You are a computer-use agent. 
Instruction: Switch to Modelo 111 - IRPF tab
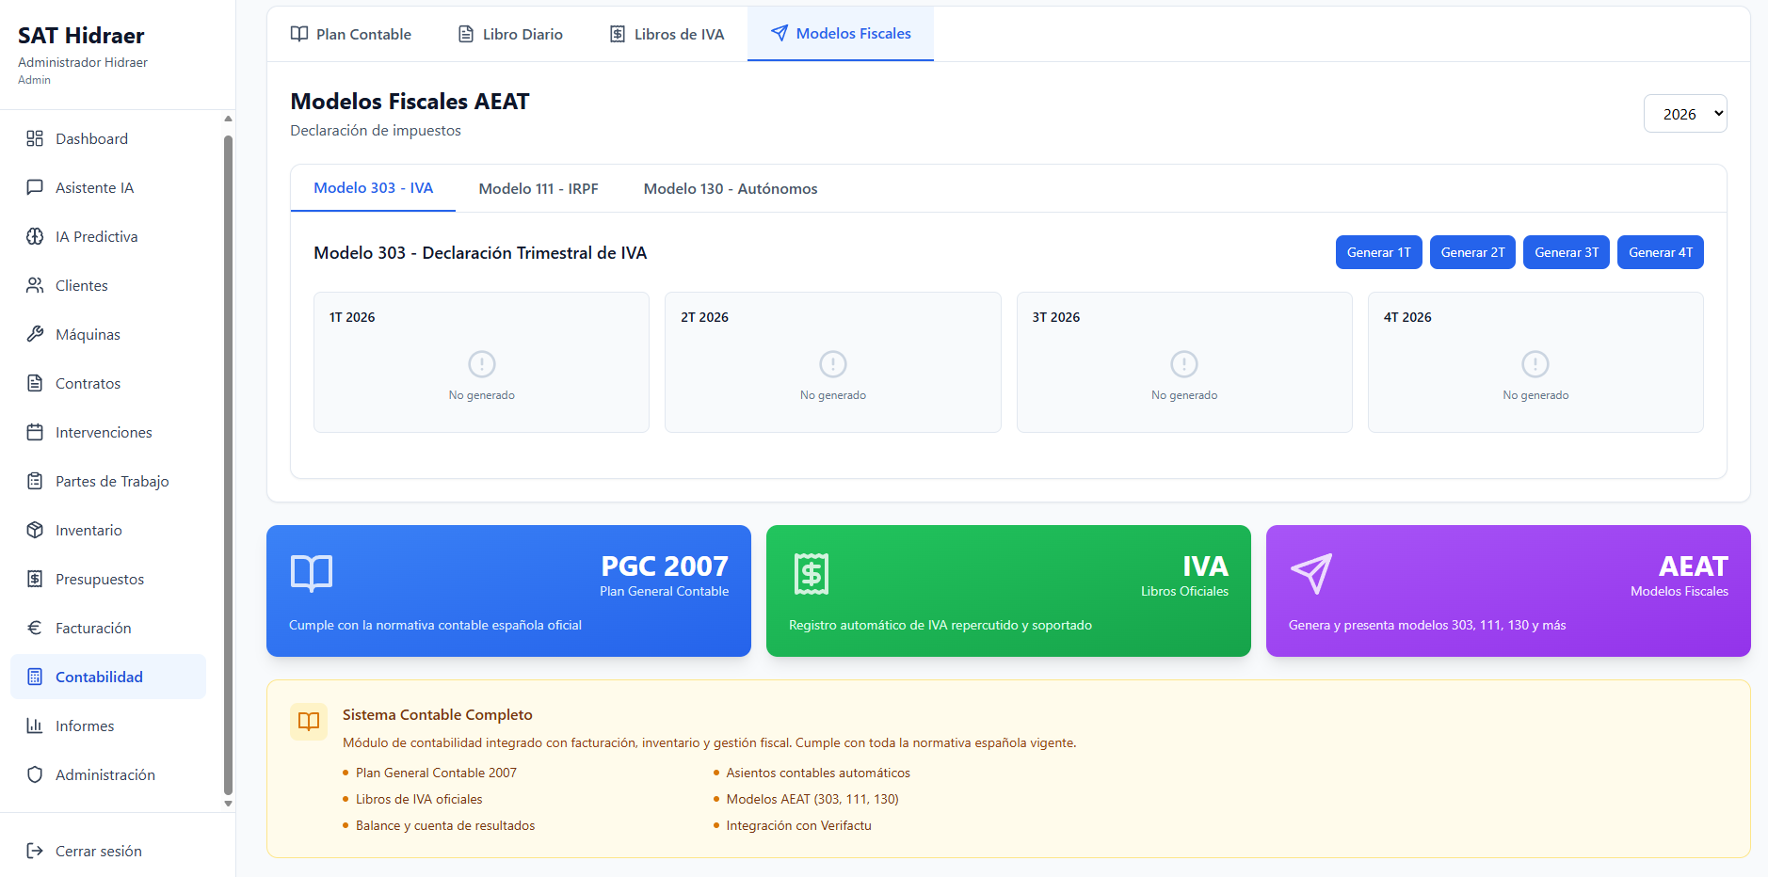coord(538,189)
